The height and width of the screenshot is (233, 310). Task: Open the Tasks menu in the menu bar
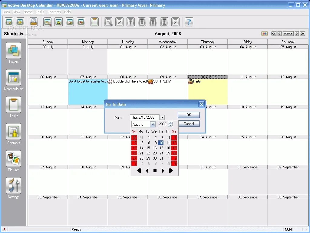pos(40,12)
